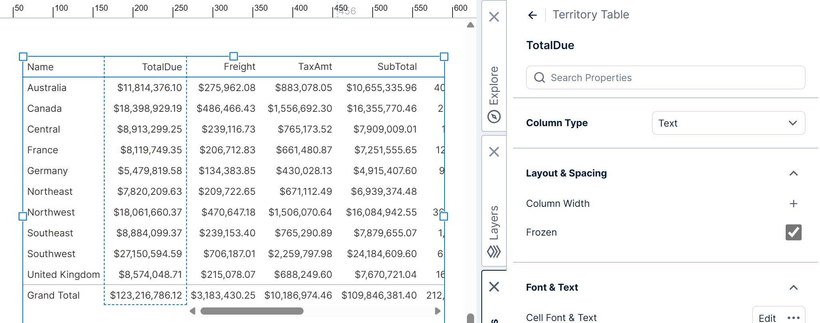This screenshot has height=323, width=820.
Task: Click the TotalDue column header
Action: [x=161, y=67]
